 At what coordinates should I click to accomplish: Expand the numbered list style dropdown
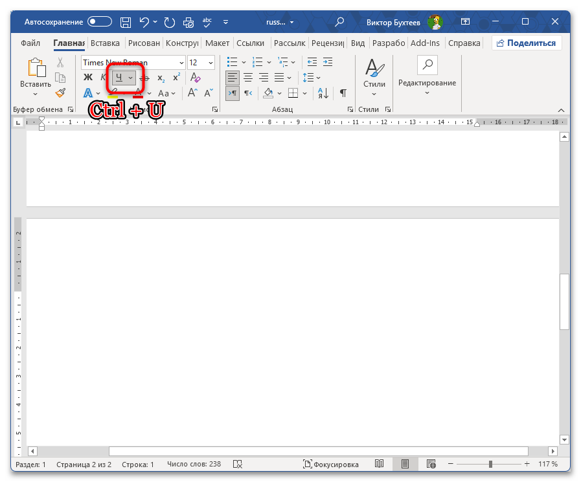coord(269,62)
